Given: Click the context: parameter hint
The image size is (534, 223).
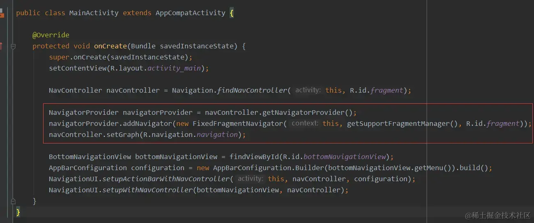Looking at the screenshot, I should click(x=305, y=123).
